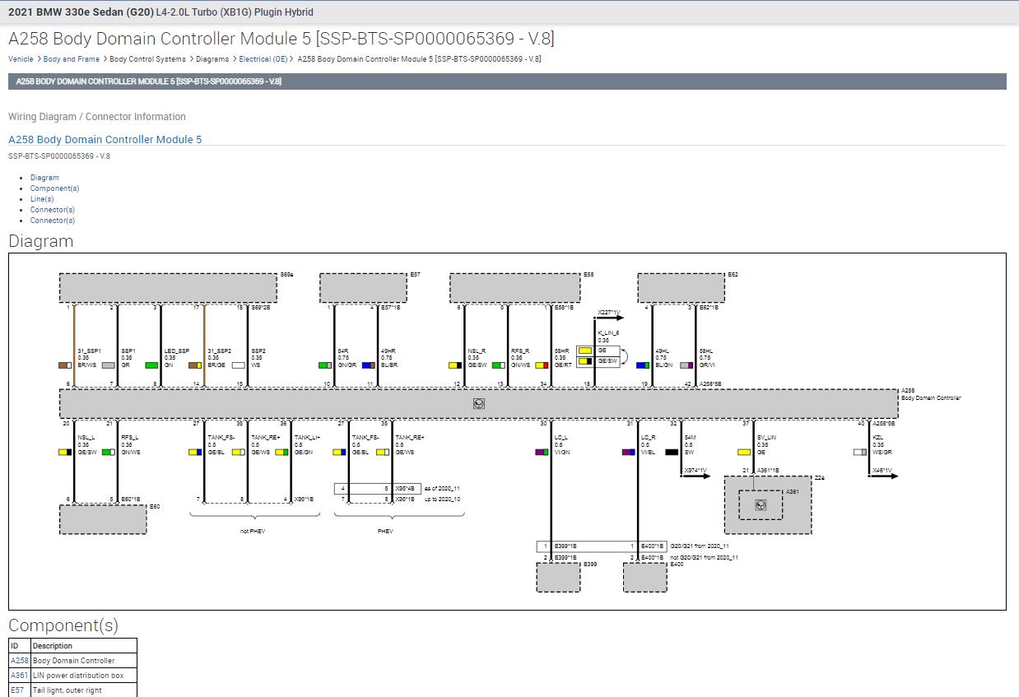Viewport: 1019px width, 697px height.
Task: Jump to the Diagram section link
Action: click(44, 178)
